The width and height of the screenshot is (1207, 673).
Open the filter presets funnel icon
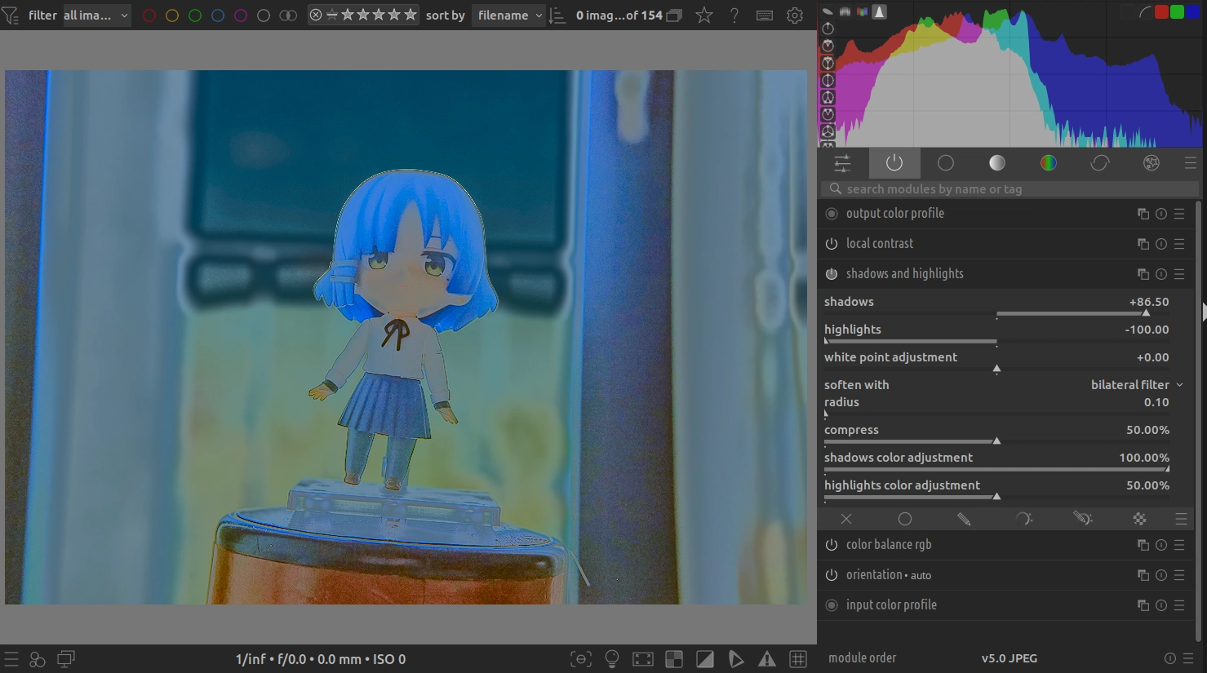[10, 15]
